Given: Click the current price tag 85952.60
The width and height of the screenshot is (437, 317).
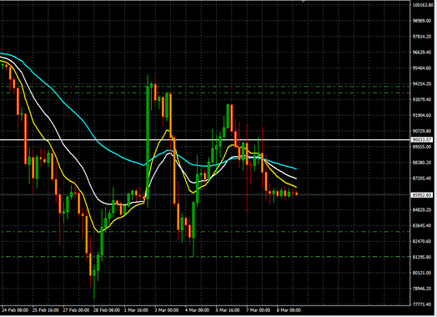Looking at the screenshot, I should [422, 195].
